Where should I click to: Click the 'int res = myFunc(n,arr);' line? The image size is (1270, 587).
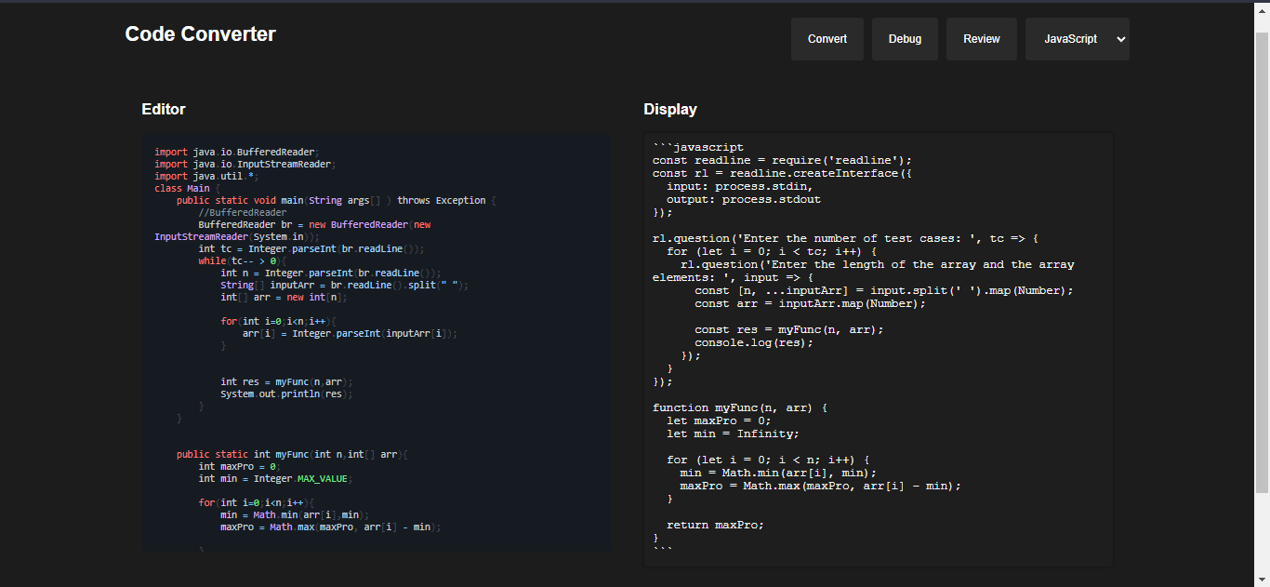(x=286, y=381)
